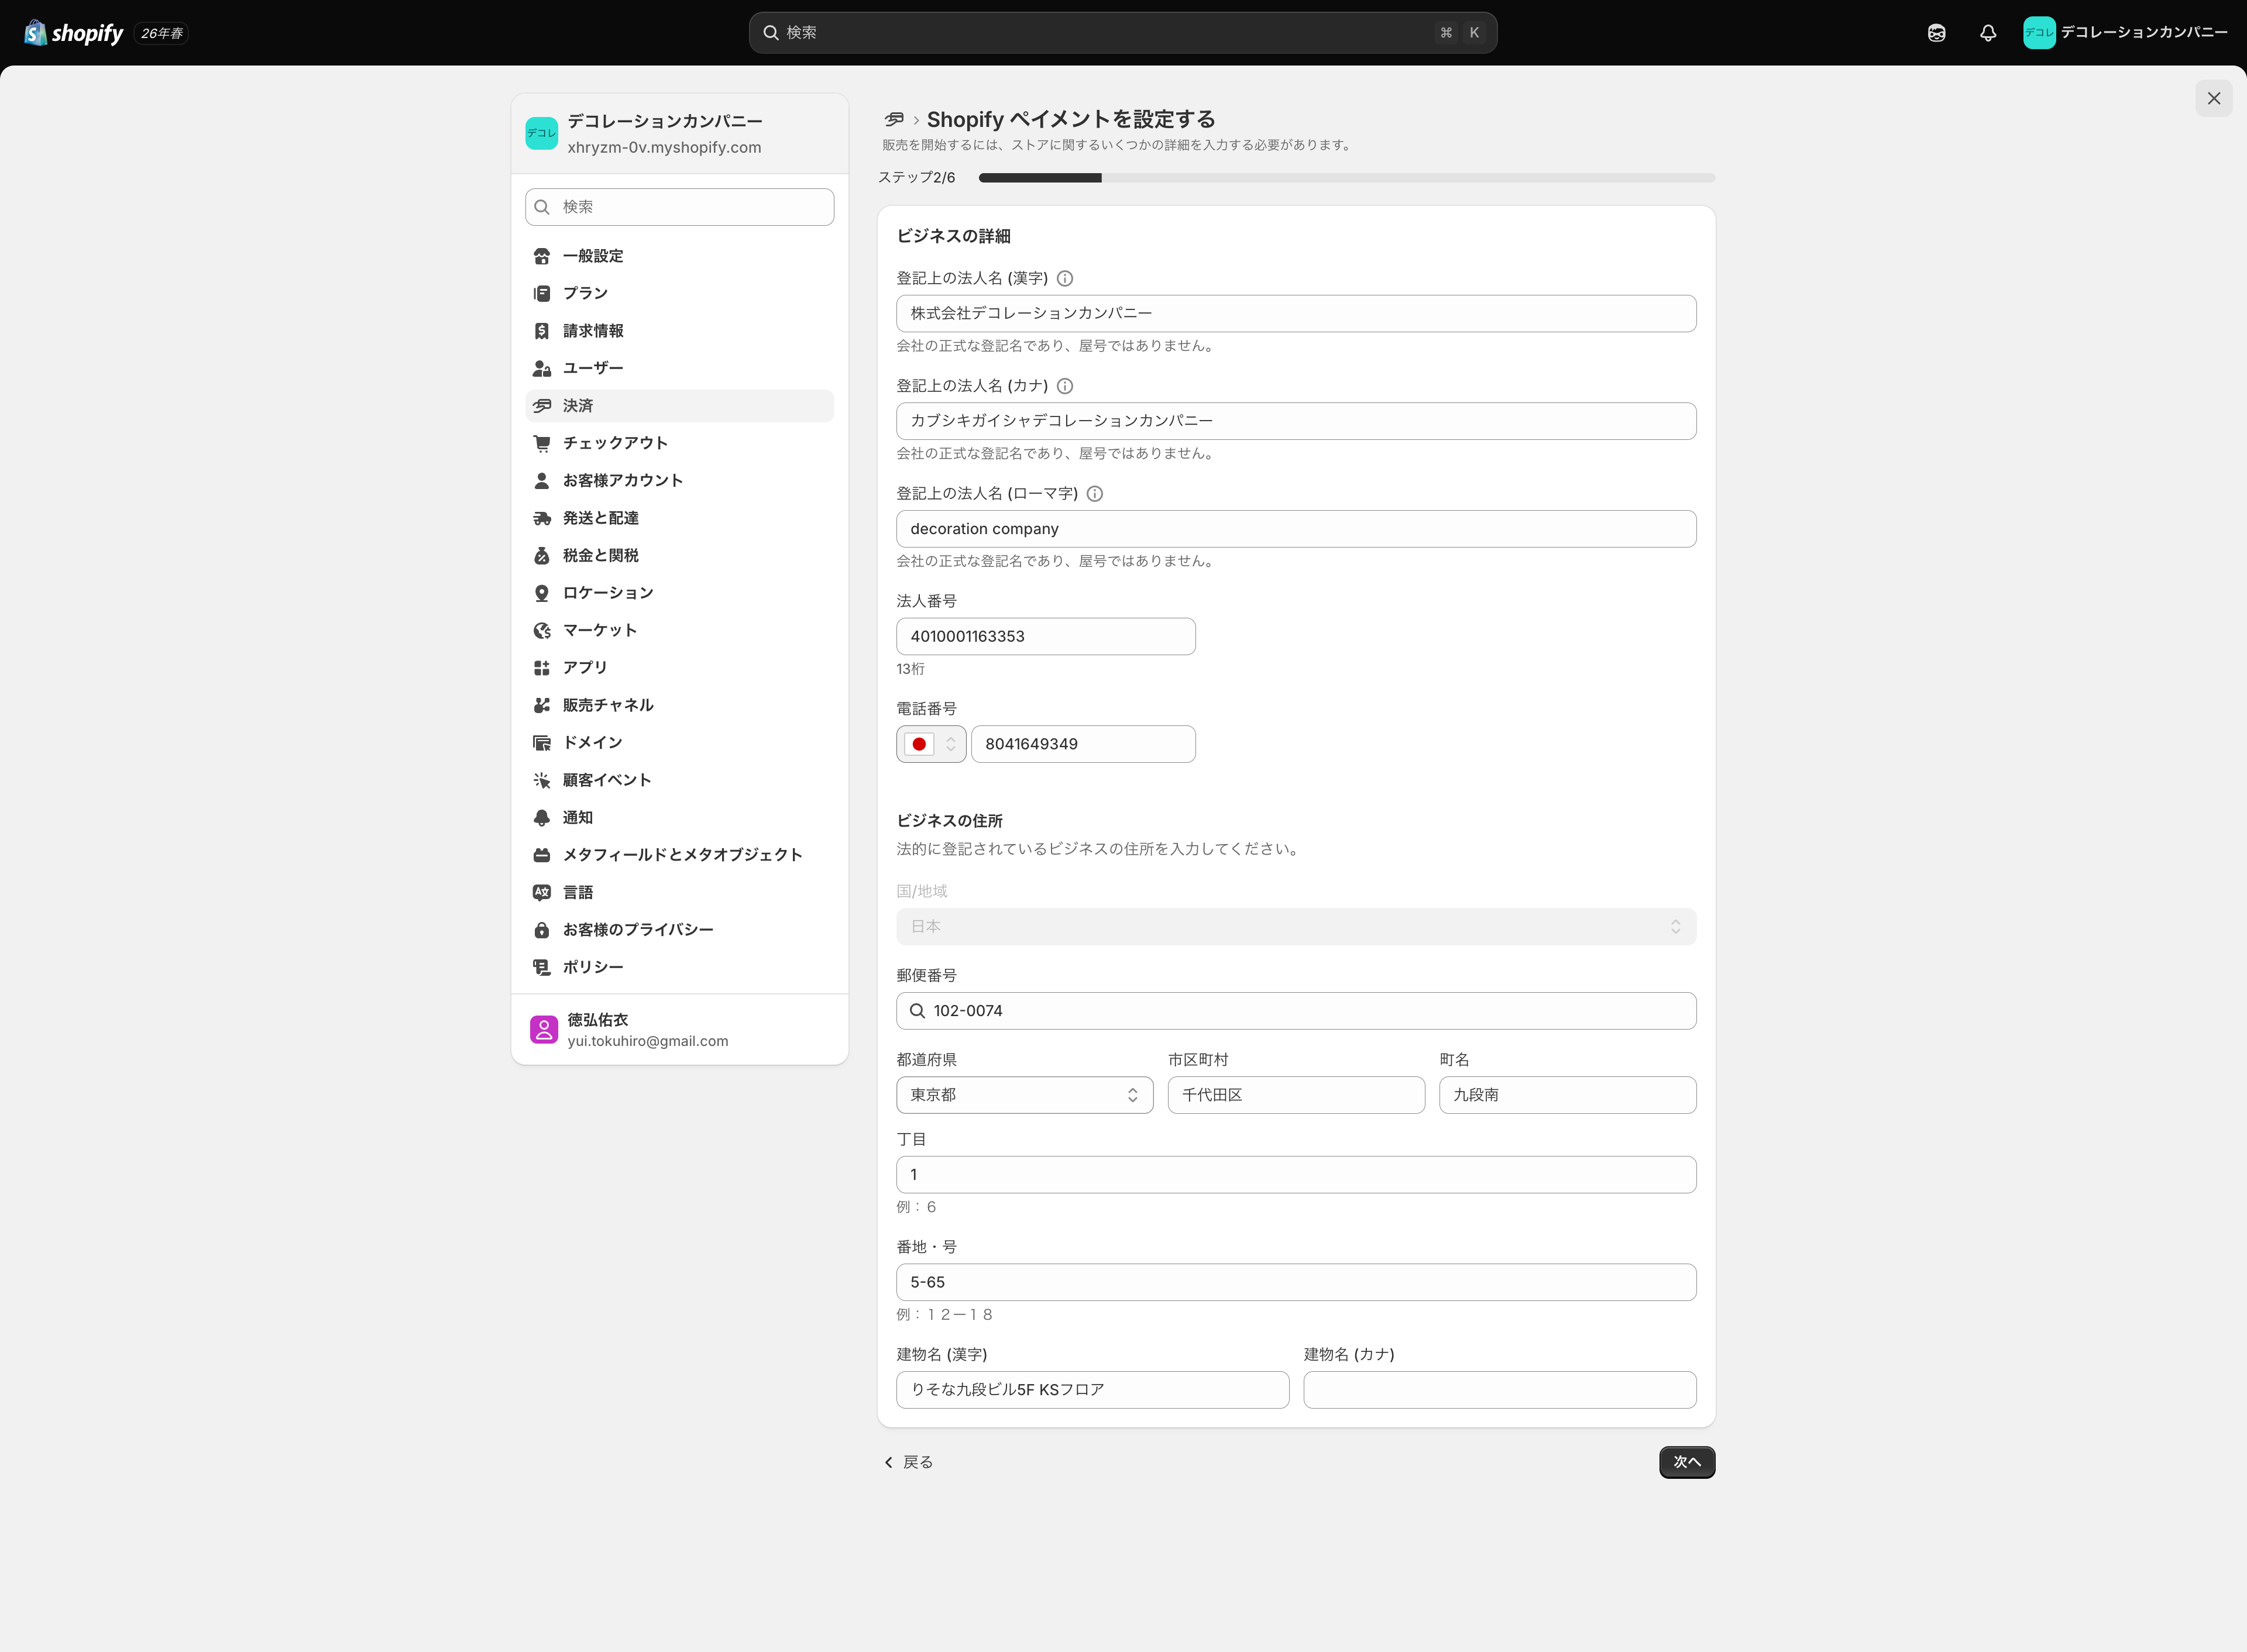Click the プラン sidebar icon
Screen dimensions: 2247x1652
coord(542,294)
